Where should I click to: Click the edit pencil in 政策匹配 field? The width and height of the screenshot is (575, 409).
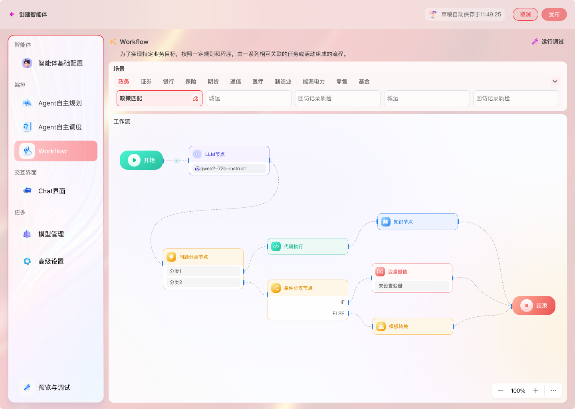[195, 98]
